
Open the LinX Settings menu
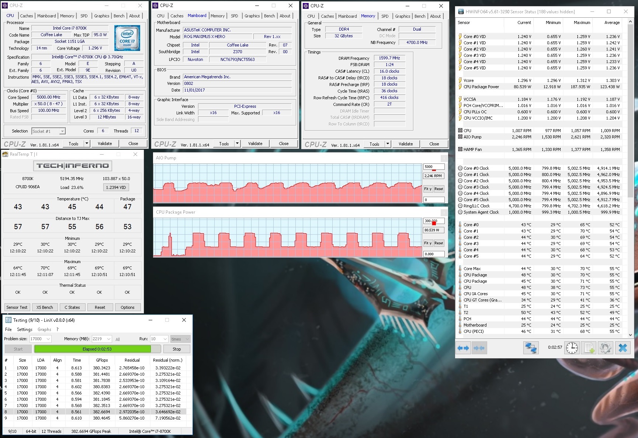click(x=25, y=330)
